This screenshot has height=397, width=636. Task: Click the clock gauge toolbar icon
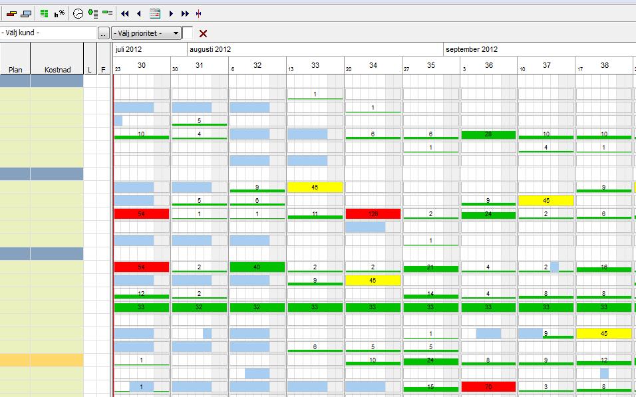tap(78, 14)
